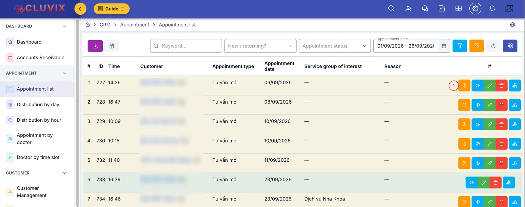Delete appointment ID 728

point(501,105)
